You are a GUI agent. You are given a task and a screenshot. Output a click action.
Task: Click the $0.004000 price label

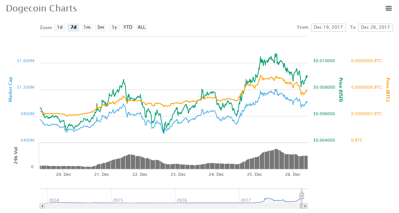point(324,140)
